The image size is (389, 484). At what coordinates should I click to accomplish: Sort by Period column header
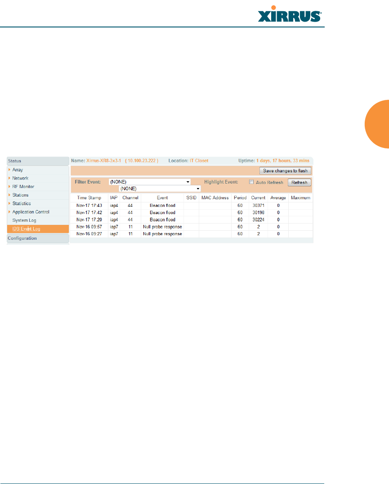(240, 197)
